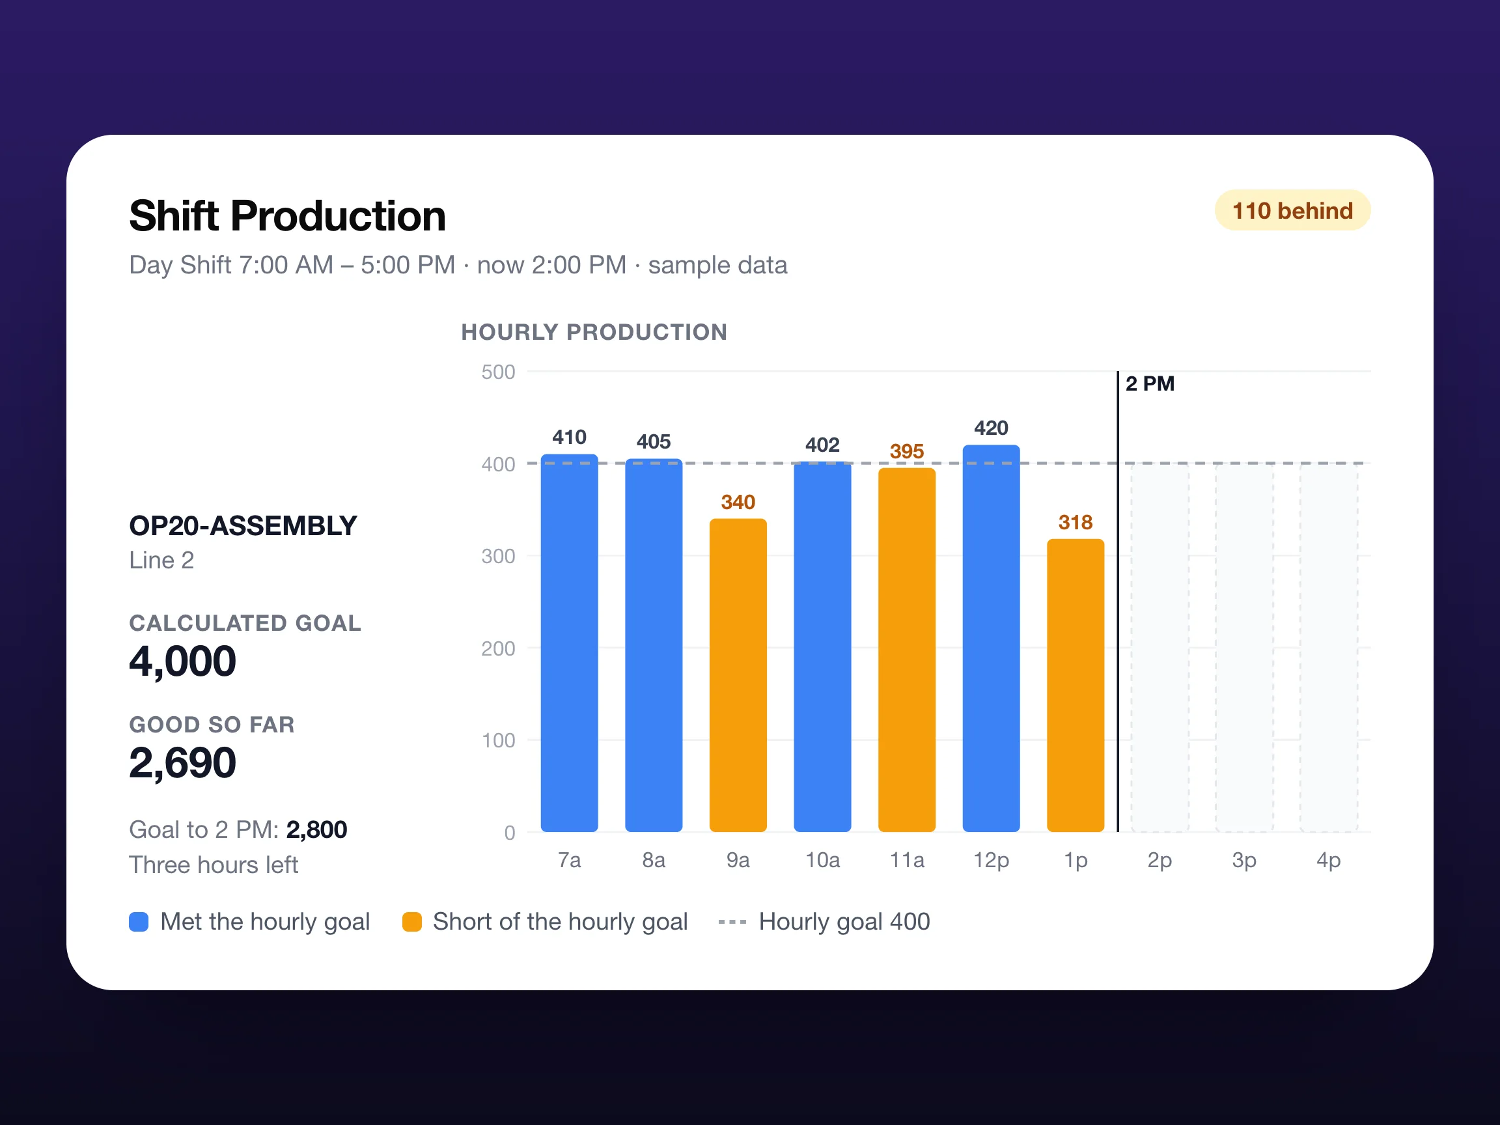Click the 'Three hours left' text

(x=214, y=865)
